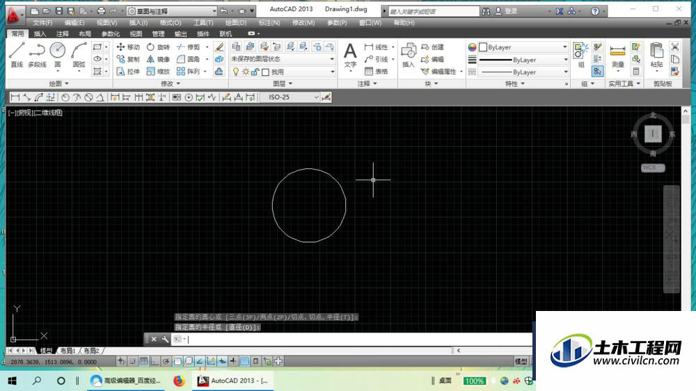
Task: Toggle the ortho mode status bar button
Action: coord(155,361)
